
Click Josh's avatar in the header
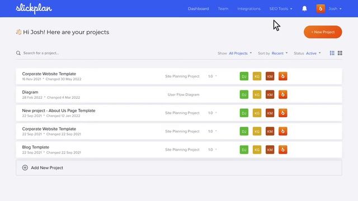pos(321,9)
